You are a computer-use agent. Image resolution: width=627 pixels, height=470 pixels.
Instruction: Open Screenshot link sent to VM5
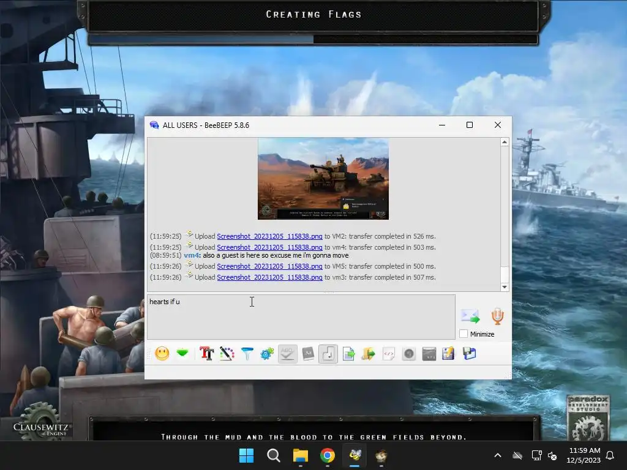(269, 266)
